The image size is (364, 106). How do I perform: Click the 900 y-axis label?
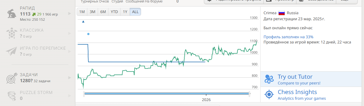click(254, 64)
